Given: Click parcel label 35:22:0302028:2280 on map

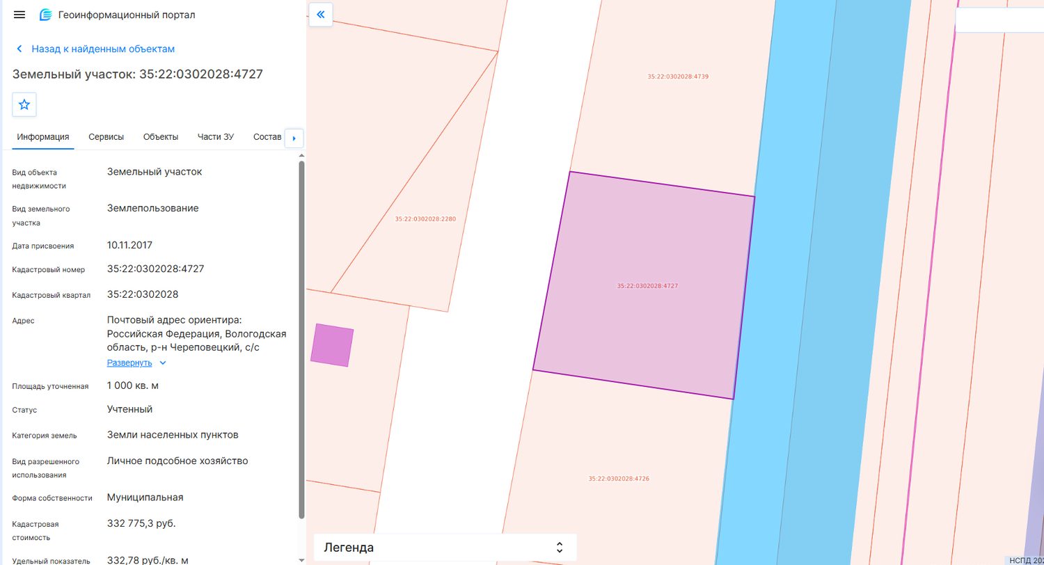Looking at the screenshot, I should click(425, 218).
